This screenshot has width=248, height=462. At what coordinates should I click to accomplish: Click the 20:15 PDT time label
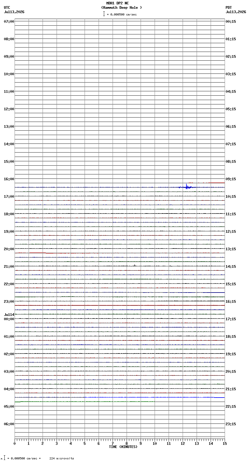click(231, 372)
